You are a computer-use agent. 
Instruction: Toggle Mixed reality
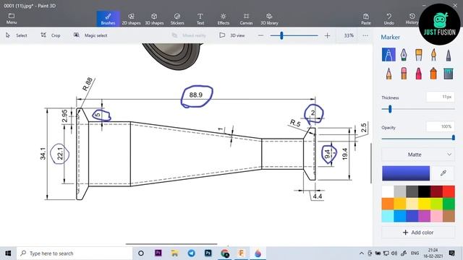[189, 35]
